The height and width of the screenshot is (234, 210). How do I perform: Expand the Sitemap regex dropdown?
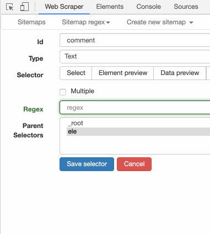(86, 22)
